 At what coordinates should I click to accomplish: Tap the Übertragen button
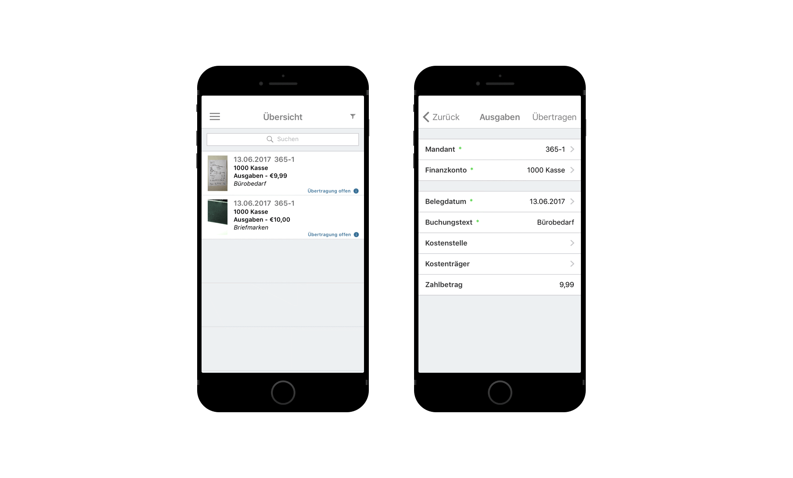pyautogui.click(x=554, y=117)
